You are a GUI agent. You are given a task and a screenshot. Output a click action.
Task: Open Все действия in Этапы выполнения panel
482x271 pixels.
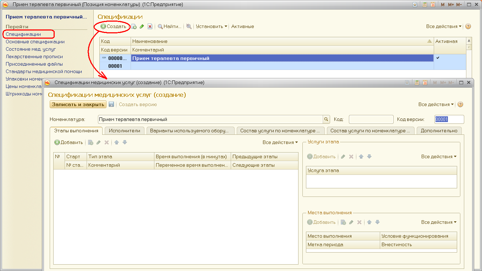tap(280, 142)
